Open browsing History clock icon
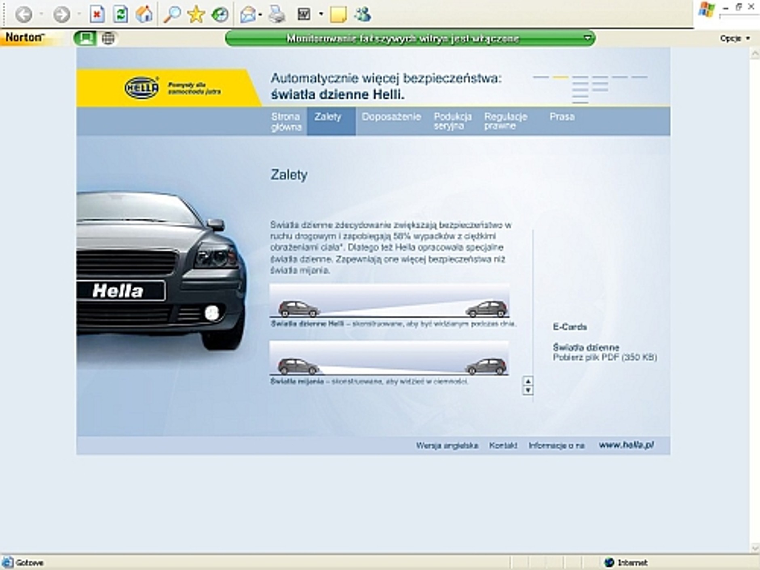760x570 pixels. point(220,15)
